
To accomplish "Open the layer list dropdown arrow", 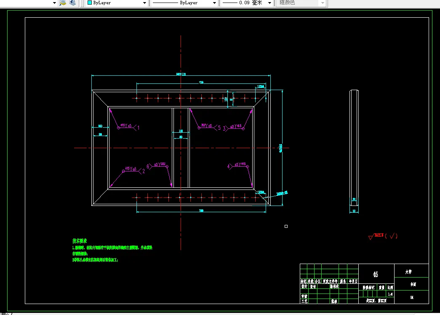I will coord(54,3).
